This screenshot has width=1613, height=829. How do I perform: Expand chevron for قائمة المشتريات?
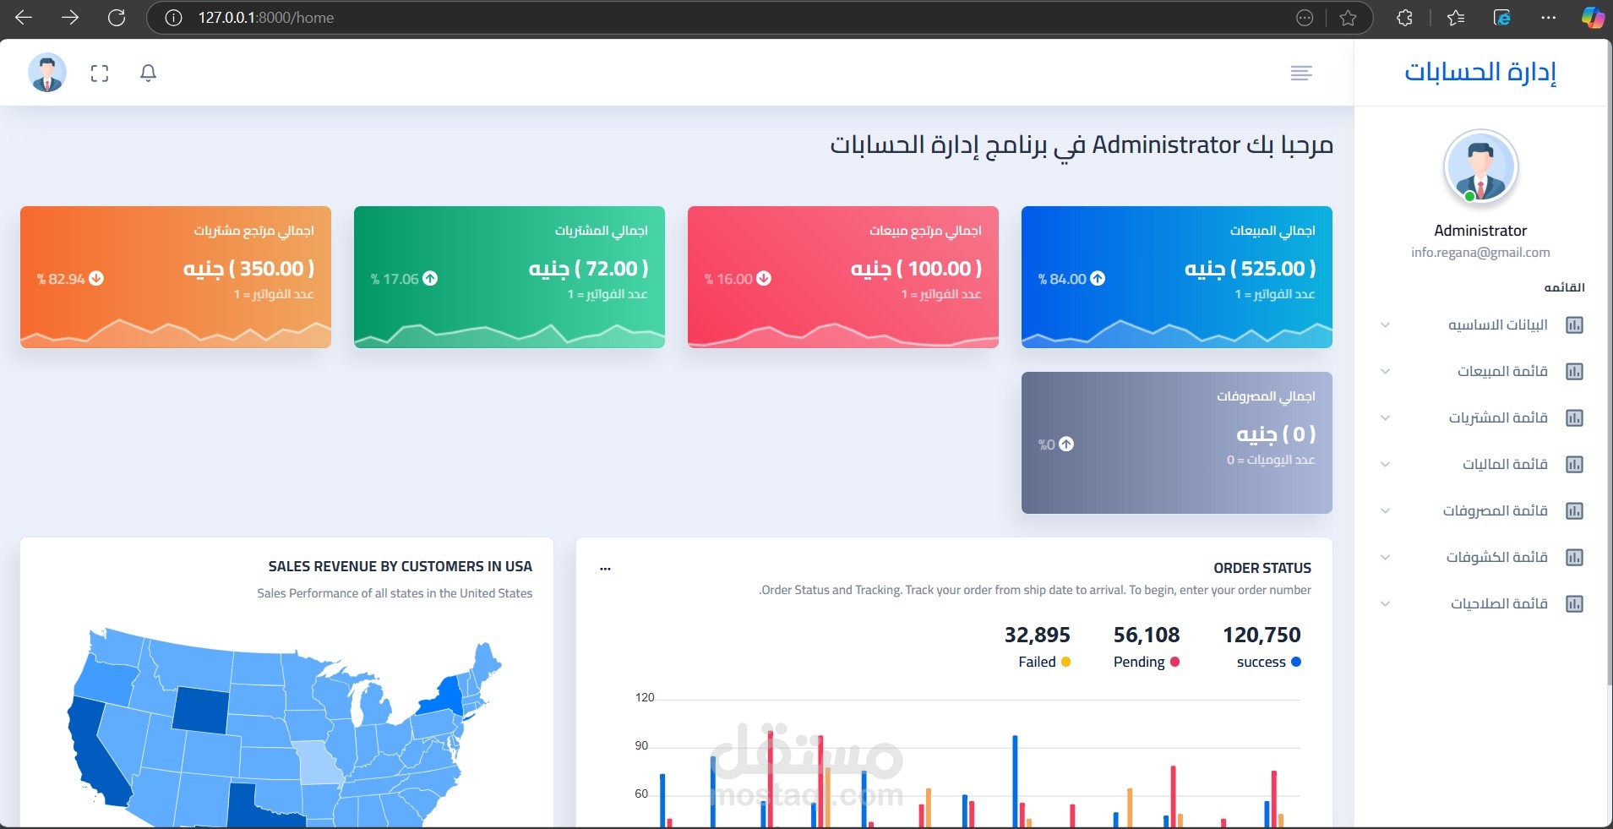1385,417
